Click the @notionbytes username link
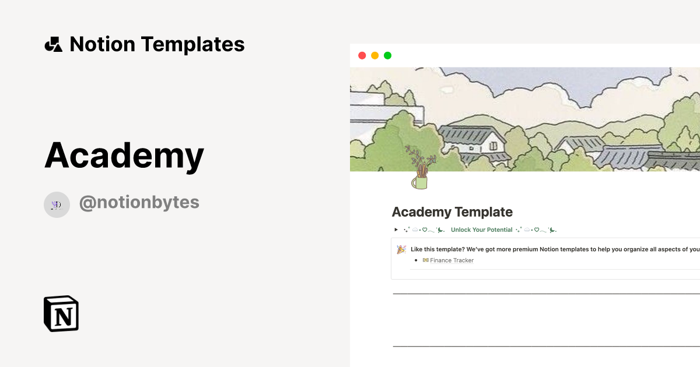The width and height of the screenshot is (700, 367). pyautogui.click(x=139, y=202)
